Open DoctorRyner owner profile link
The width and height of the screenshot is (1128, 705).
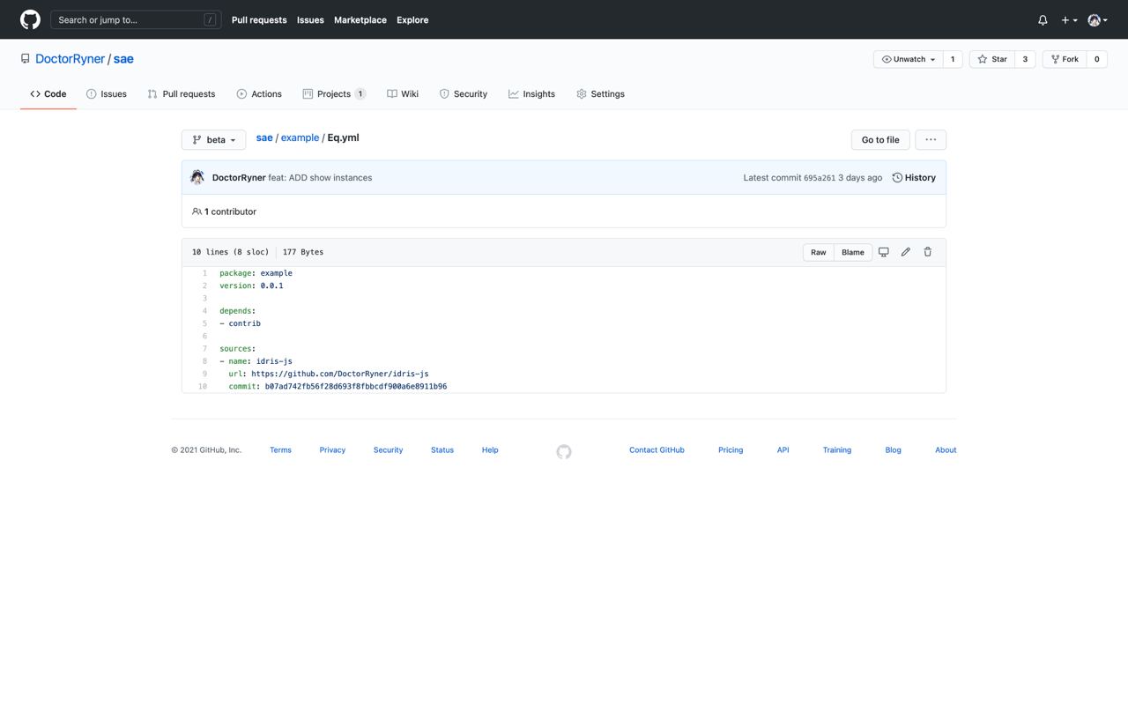click(70, 59)
